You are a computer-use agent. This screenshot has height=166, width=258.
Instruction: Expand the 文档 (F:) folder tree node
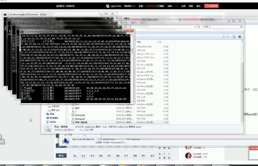[x=46, y=106]
